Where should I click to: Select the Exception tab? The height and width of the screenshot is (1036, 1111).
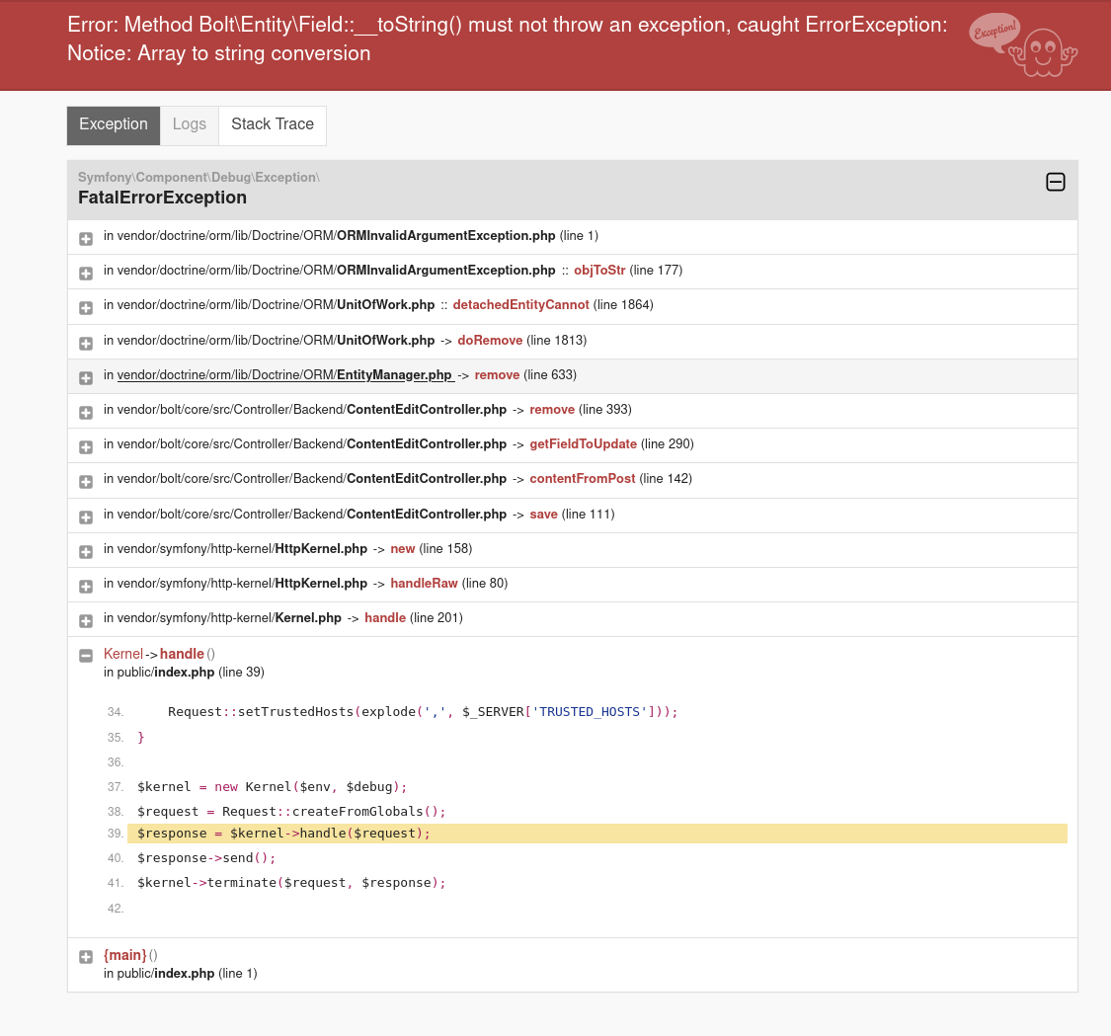pos(113,124)
